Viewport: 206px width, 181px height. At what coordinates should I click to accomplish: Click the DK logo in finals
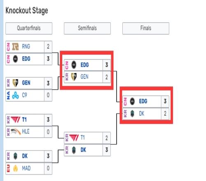pyautogui.click(x=132, y=114)
